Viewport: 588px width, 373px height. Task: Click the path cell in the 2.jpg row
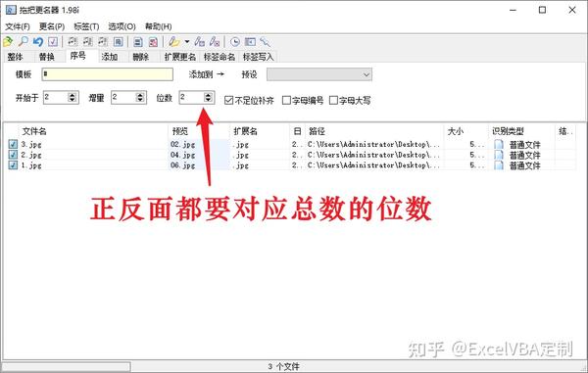click(373, 155)
